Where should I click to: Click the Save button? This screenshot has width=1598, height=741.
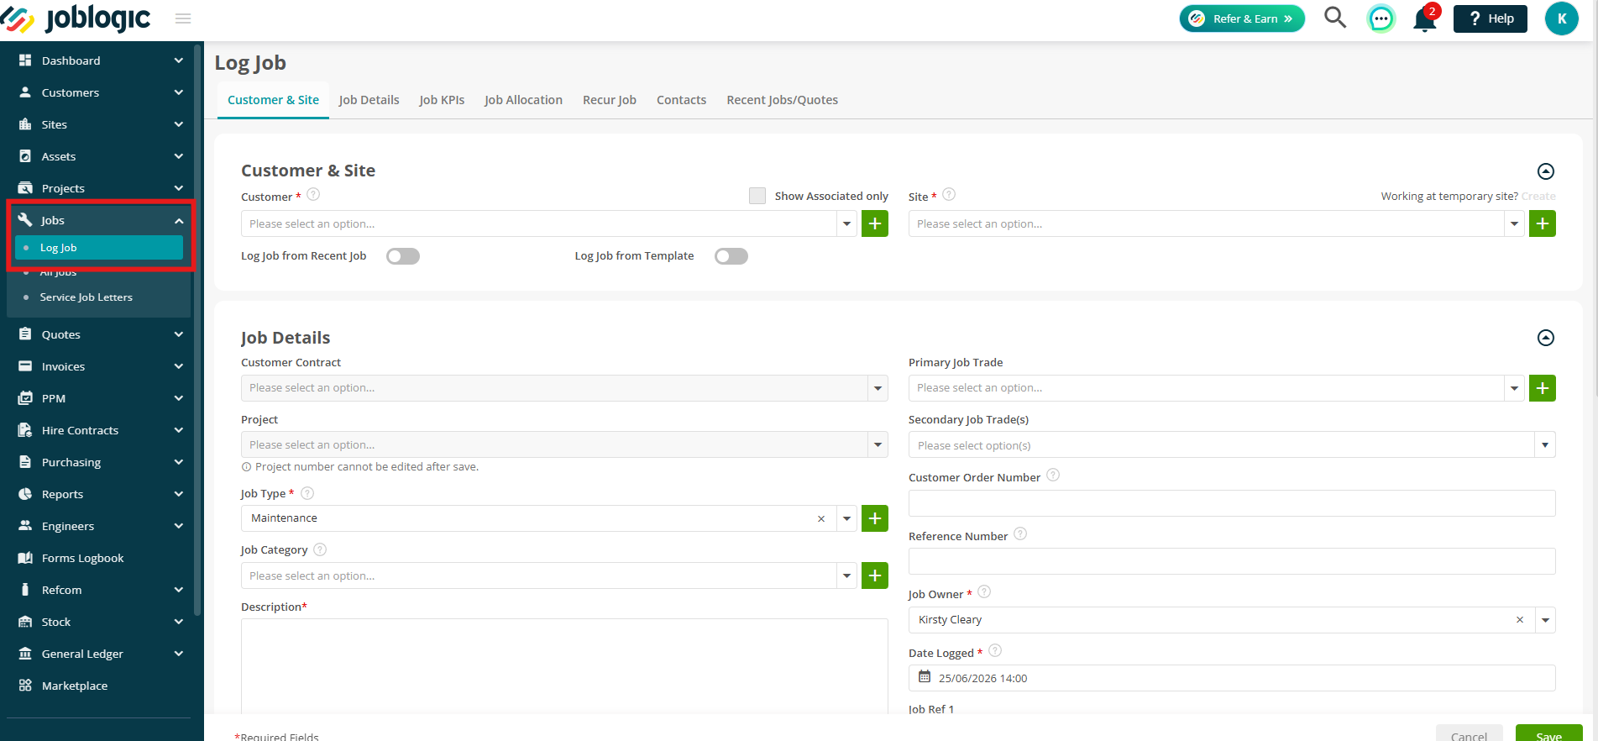(1548, 733)
